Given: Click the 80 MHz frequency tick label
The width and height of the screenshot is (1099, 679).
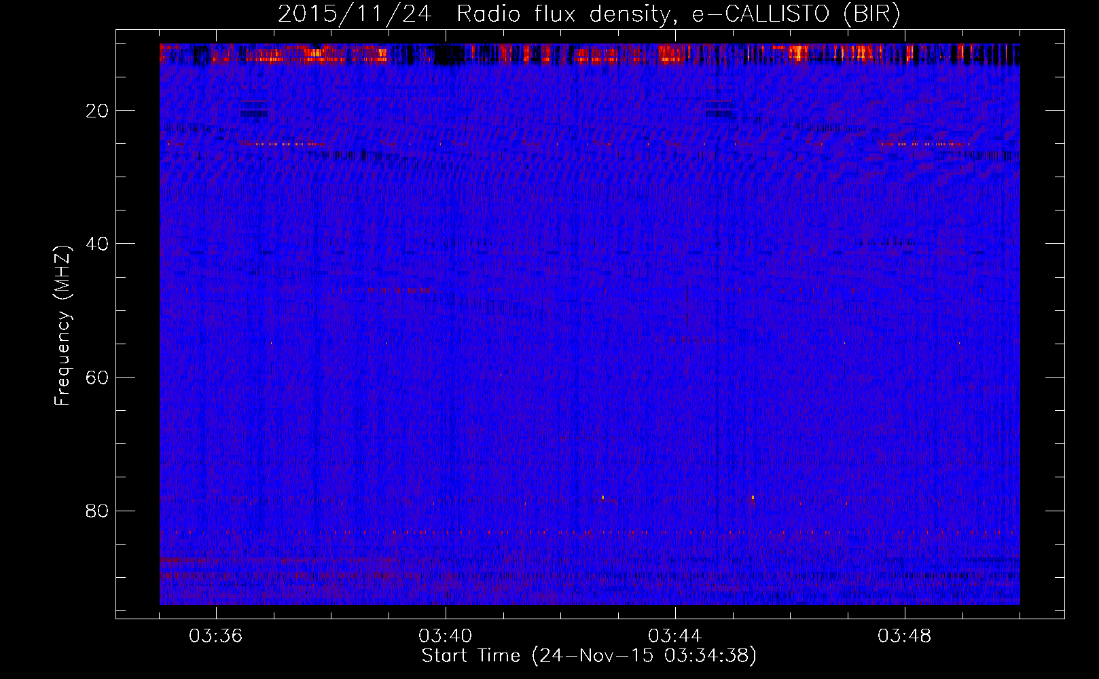Looking at the screenshot, I should [x=98, y=511].
